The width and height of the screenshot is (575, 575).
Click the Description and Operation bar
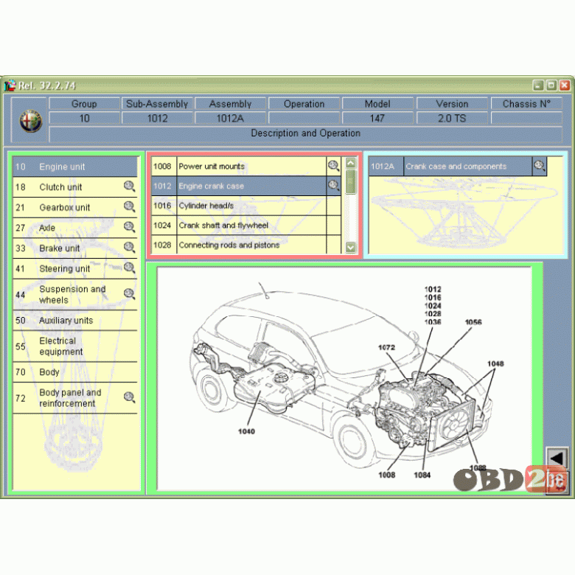305,133
